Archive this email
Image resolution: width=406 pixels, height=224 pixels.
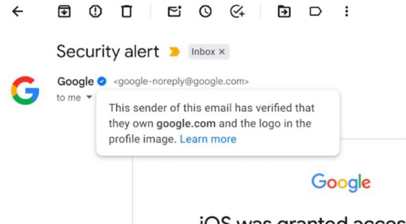(x=64, y=12)
